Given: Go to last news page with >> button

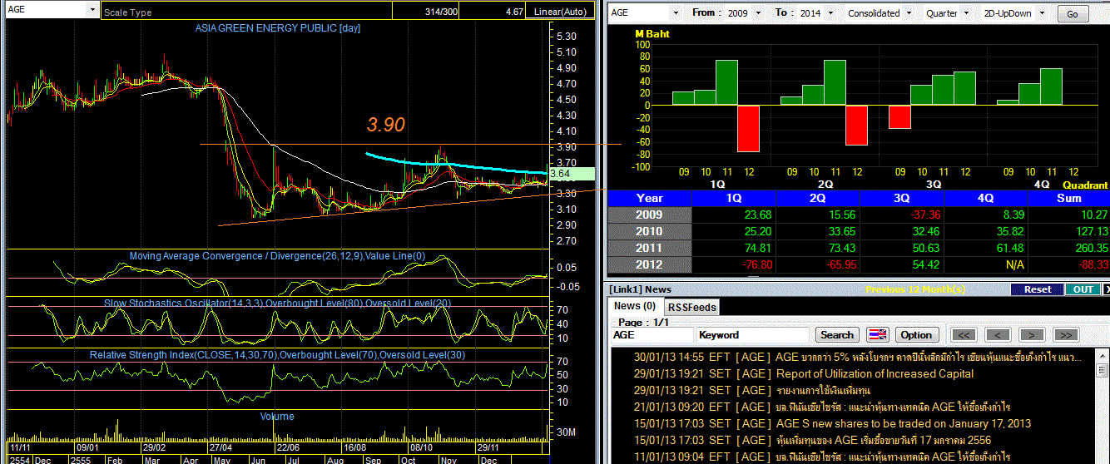Looking at the screenshot, I should (1065, 335).
